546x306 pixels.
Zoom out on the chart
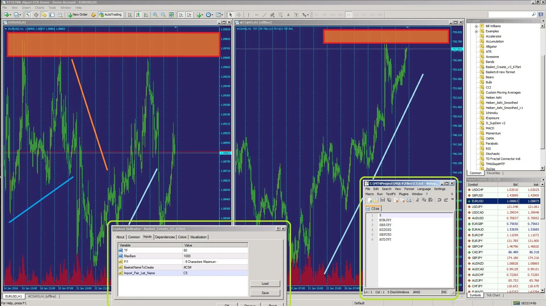(x=163, y=15)
